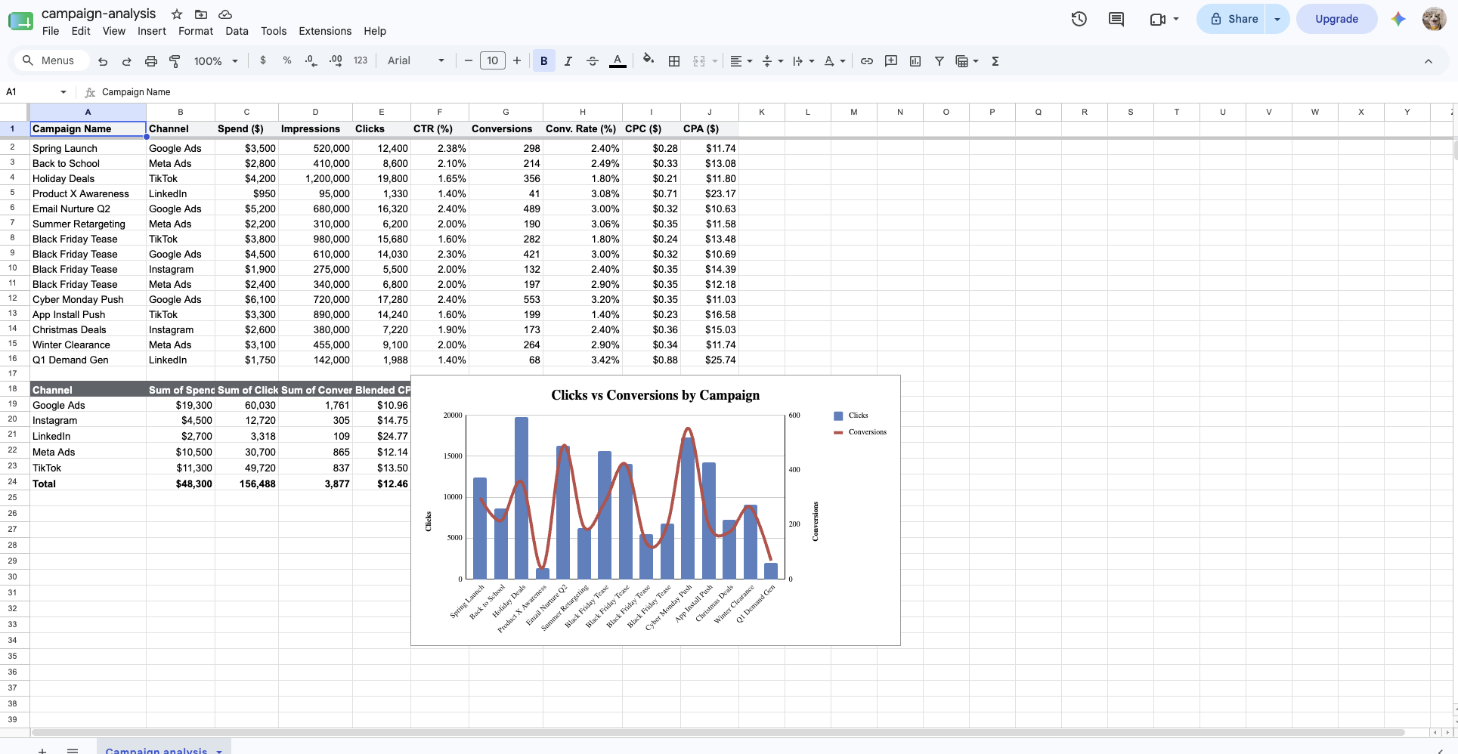
Task: Click the Name box showing A1
Action: click(x=36, y=92)
